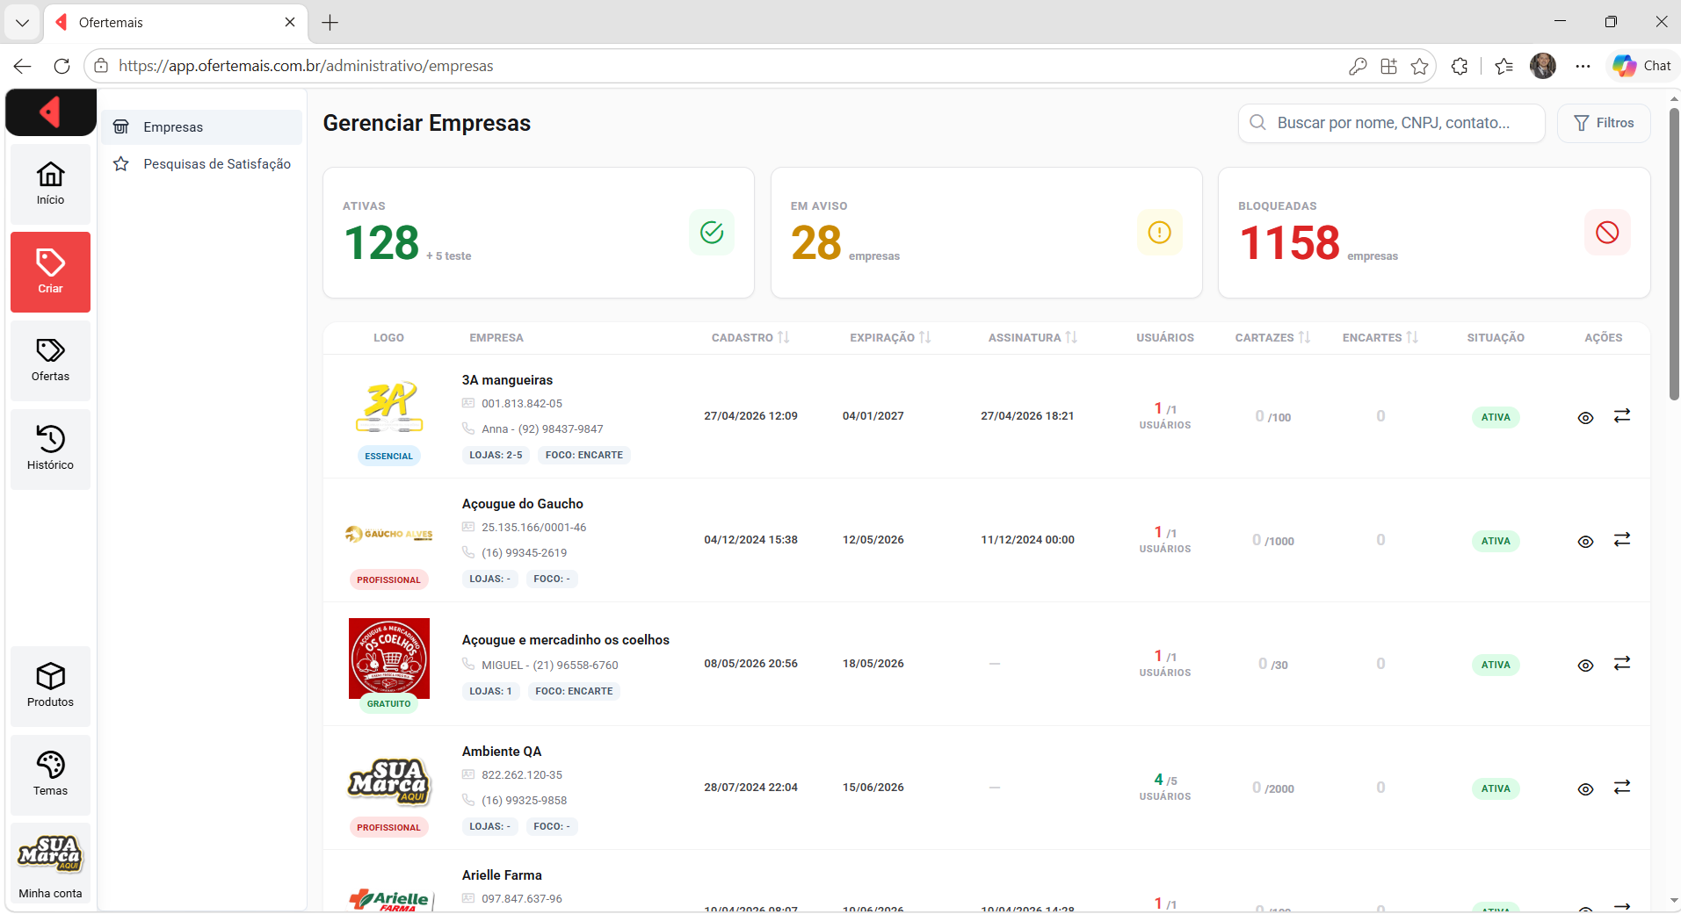This screenshot has height=914, width=1681.
Task: Select the Ofertemais browser tab
Action: 176,23
